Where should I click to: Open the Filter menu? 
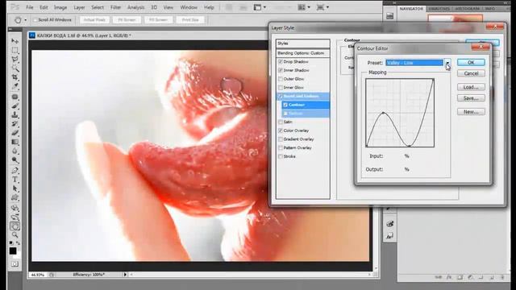point(115,7)
